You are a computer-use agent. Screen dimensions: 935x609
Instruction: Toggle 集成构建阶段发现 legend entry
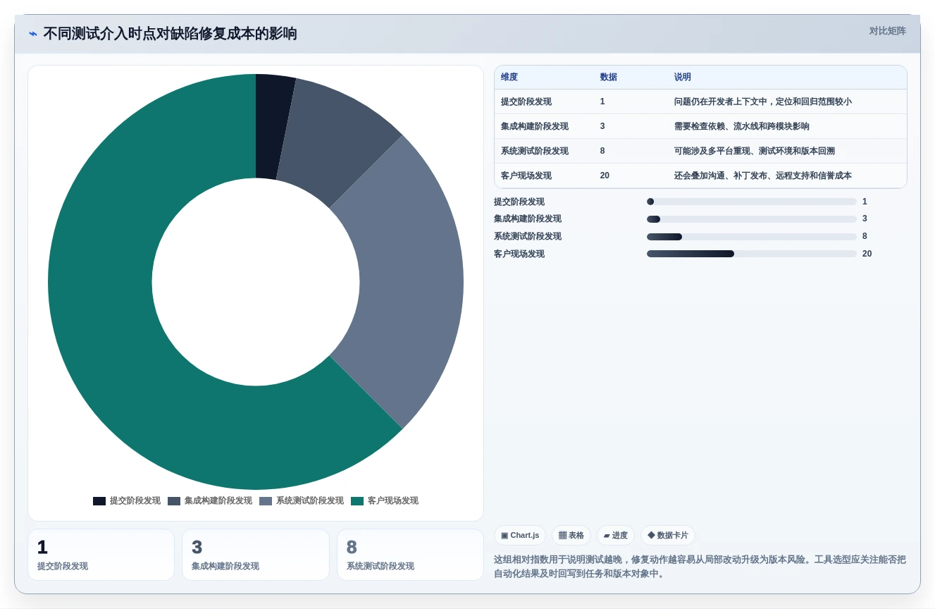[210, 501]
